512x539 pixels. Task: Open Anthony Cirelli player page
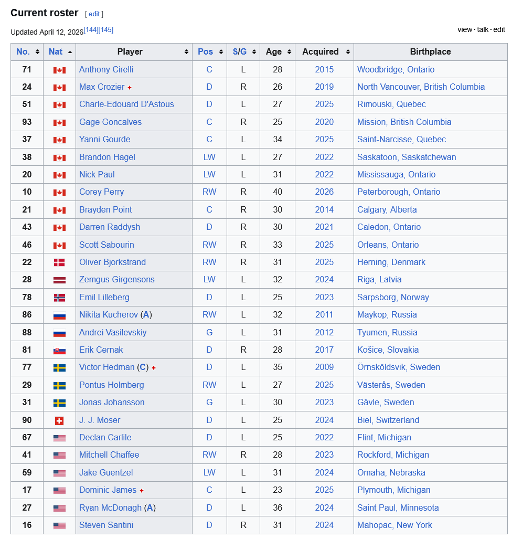pos(106,69)
